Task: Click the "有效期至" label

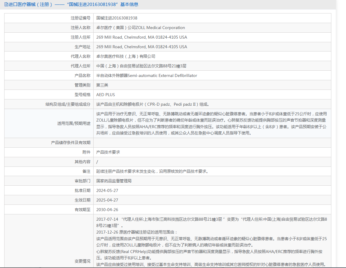Action: (x=83, y=210)
